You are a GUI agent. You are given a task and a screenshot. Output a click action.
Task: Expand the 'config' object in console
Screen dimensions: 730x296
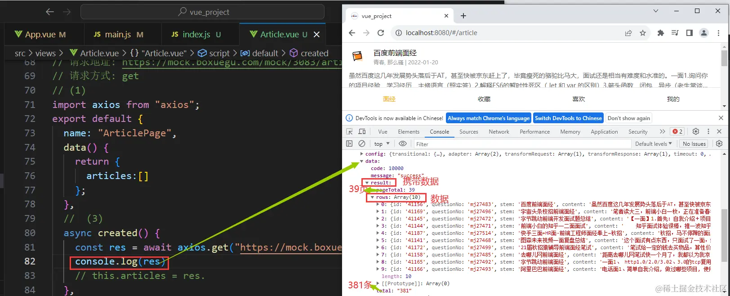pyautogui.click(x=362, y=154)
